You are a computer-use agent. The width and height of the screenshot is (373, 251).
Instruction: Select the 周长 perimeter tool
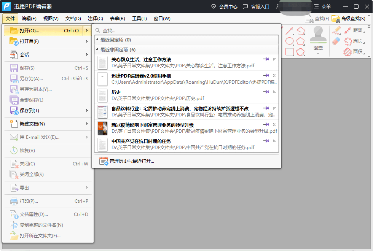354,41
